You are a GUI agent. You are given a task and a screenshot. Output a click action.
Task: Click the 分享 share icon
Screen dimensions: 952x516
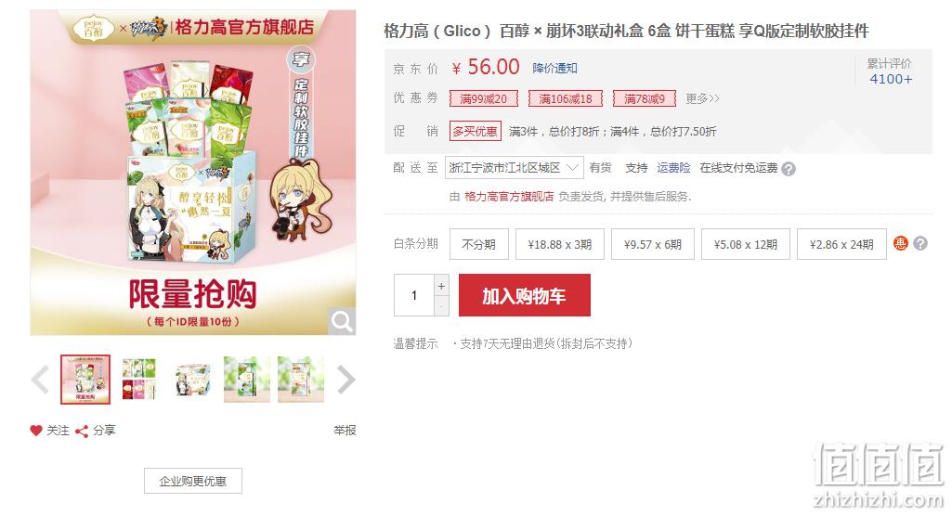82,432
